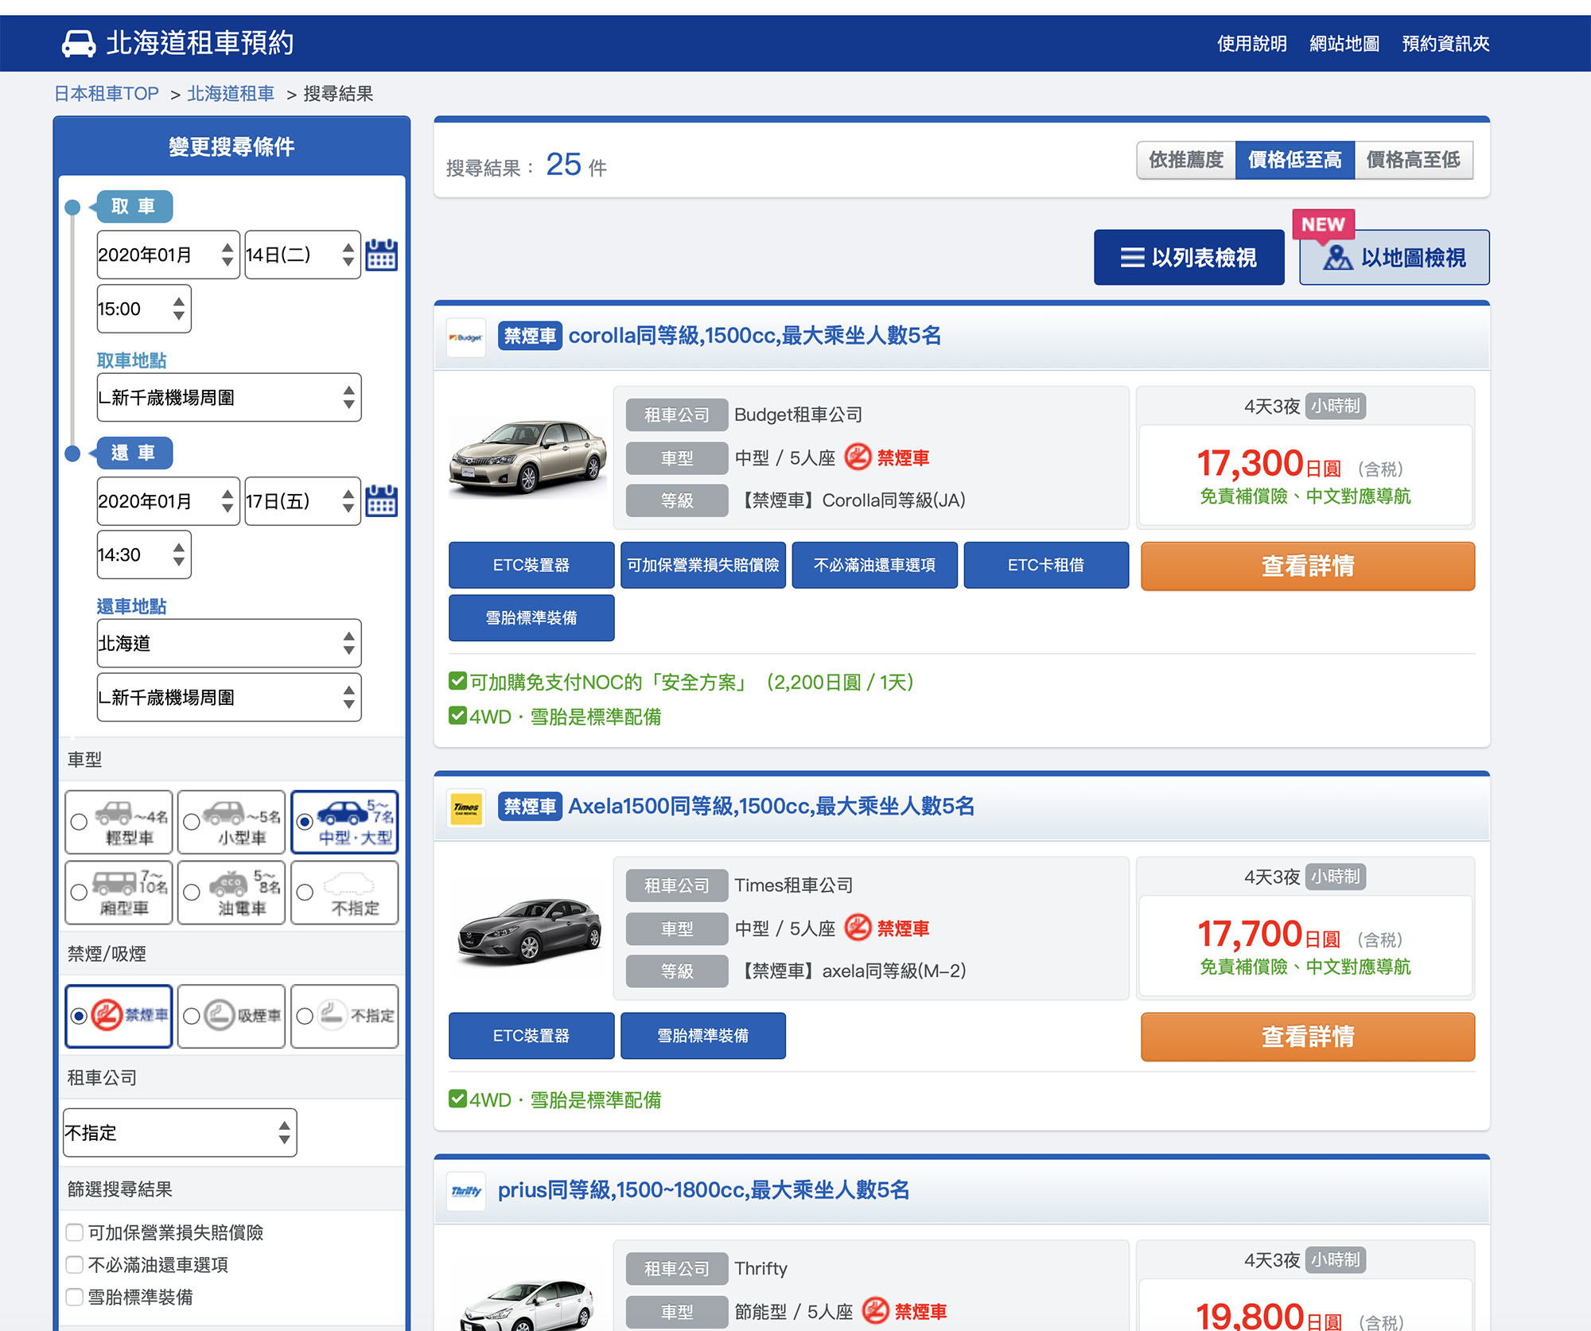Open the corolla同等級 listing title
This screenshot has width=1591, height=1331.
(754, 336)
